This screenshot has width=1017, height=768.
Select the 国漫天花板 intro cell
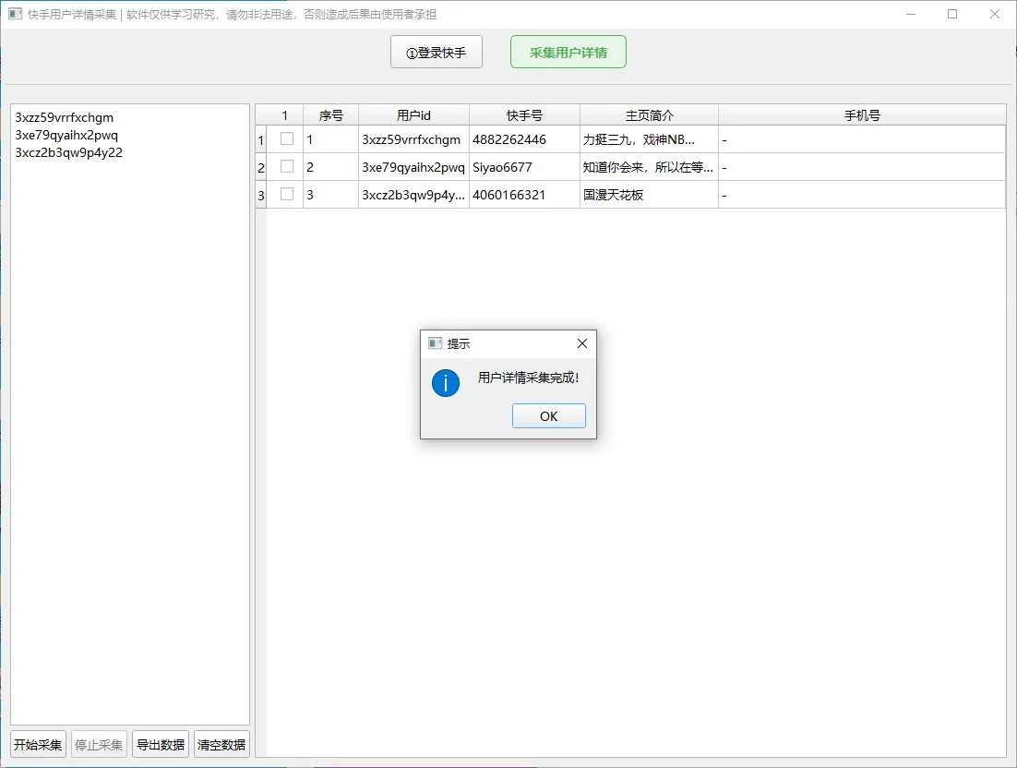coord(650,195)
